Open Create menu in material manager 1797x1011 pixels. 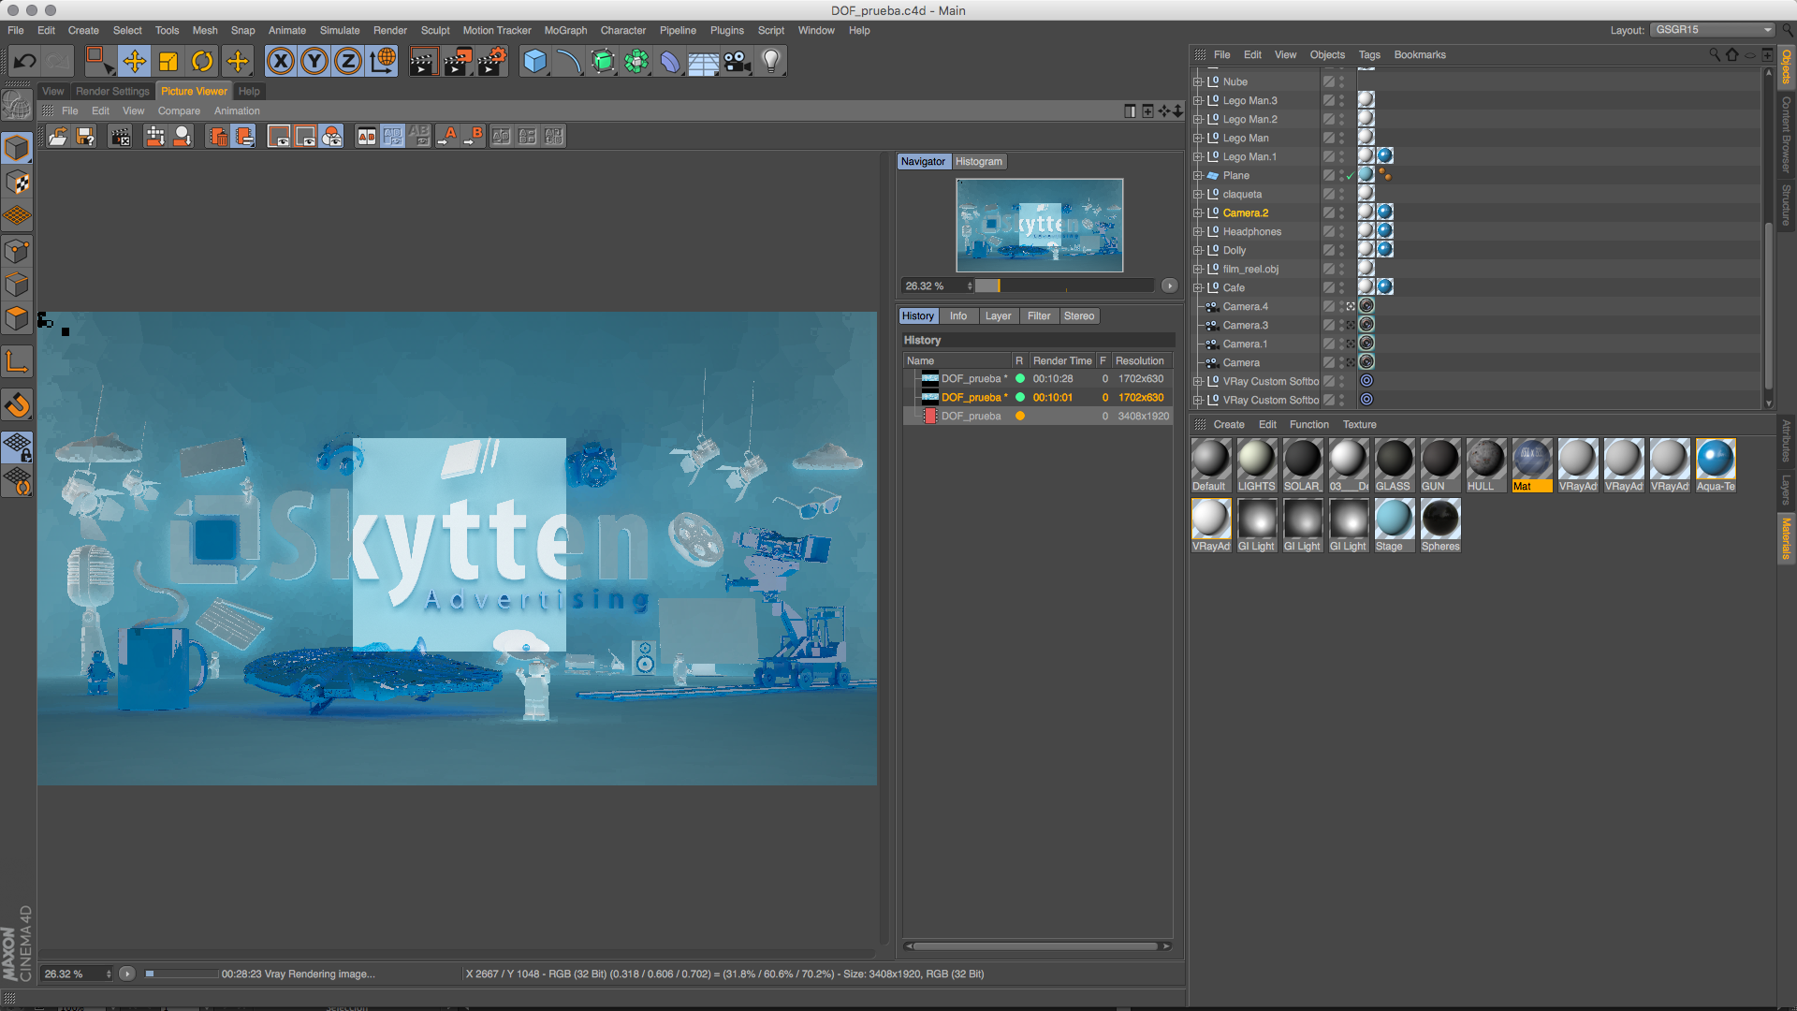tap(1229, 424)
